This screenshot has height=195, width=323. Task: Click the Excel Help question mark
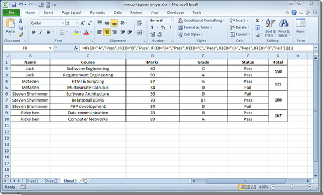point(294,12)
